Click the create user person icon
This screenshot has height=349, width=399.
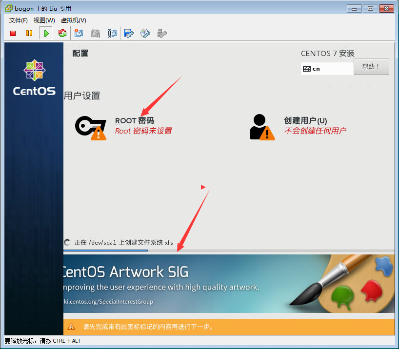pos(262,127)
